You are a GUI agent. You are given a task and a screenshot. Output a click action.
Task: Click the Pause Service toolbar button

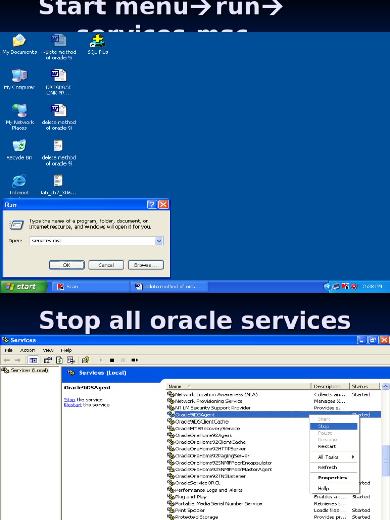click(123, 360)
